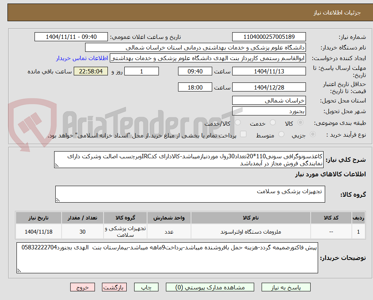Grab the resize handle of توضیحات خریدار box

coord(19,271)
